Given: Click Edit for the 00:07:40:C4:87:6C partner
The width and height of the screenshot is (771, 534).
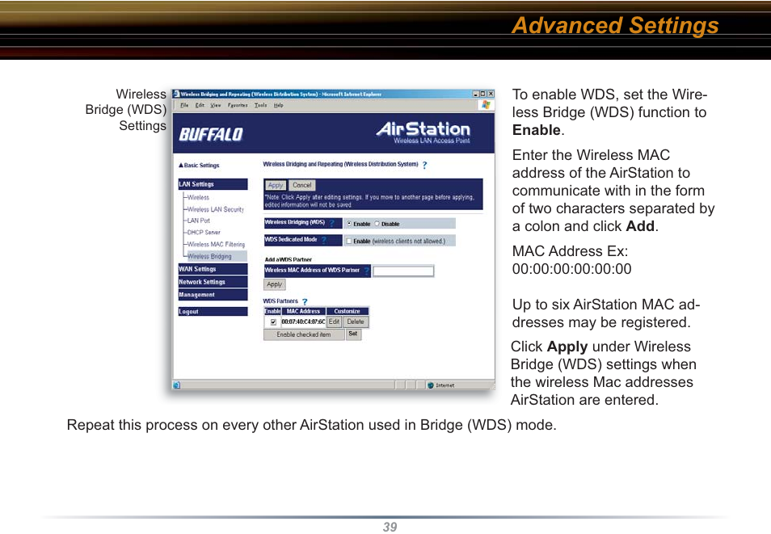Looking at the screenshot, I should click(335, 322).
